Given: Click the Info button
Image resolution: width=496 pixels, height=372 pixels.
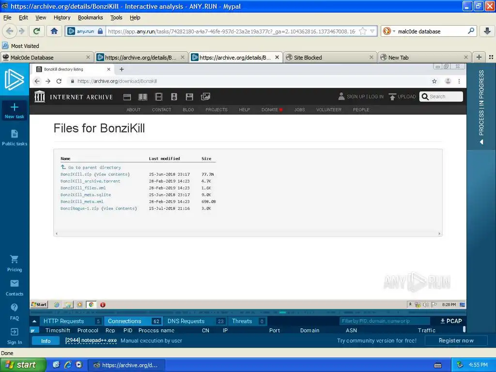Looking at the screenshot, I should tap(46, 341).
